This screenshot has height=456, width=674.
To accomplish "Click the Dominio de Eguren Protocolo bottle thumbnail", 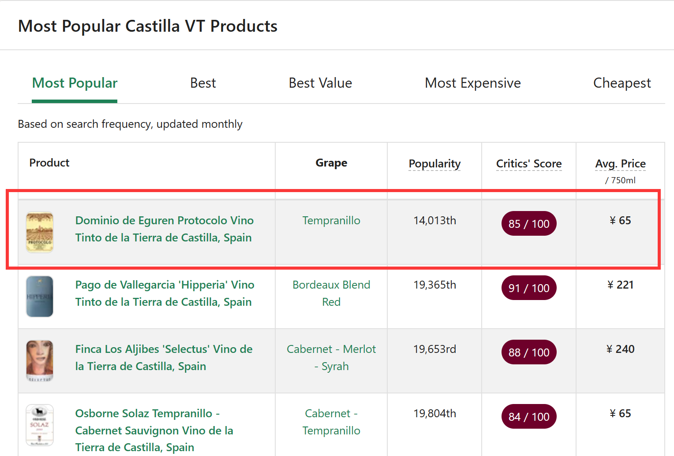I will (x=40, y=232).
